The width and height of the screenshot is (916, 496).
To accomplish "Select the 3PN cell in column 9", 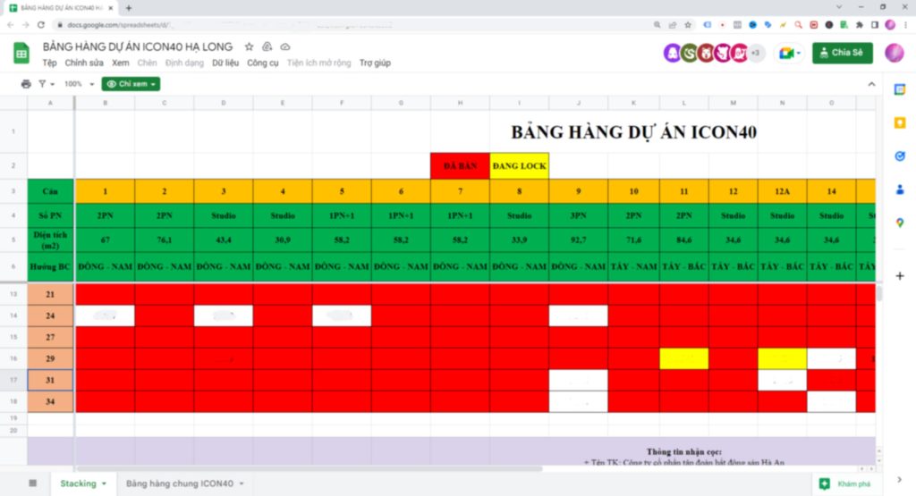I will (x=579, y=215).
